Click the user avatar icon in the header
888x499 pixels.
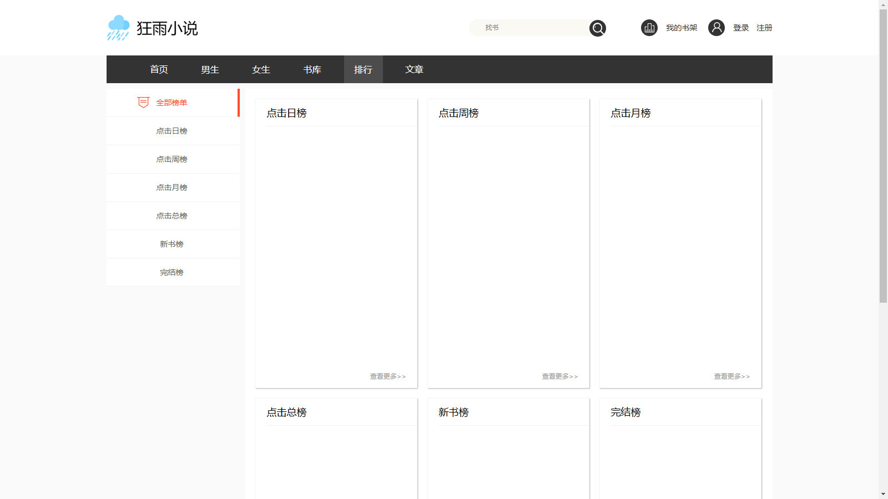(x=717, y=27)
